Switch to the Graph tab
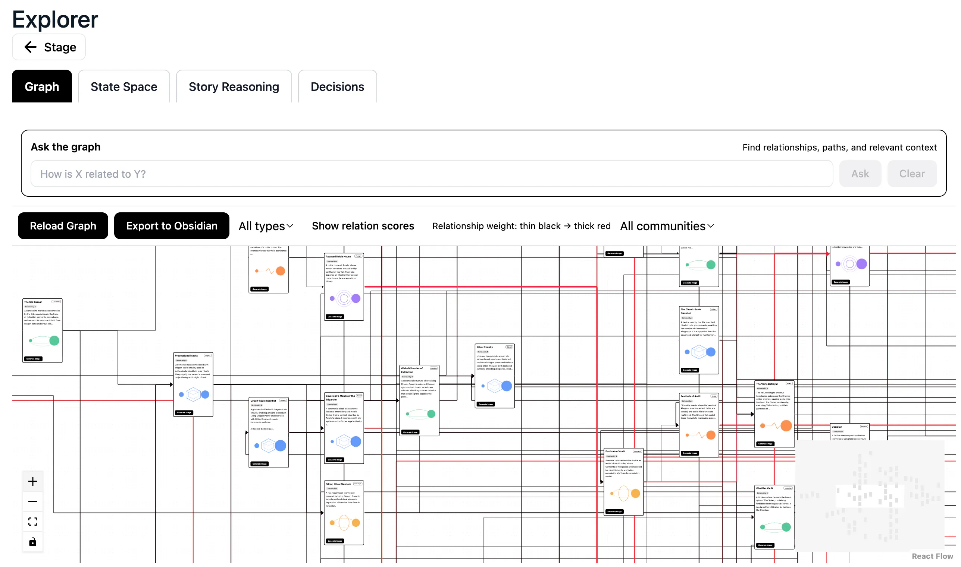 point(42,87)
